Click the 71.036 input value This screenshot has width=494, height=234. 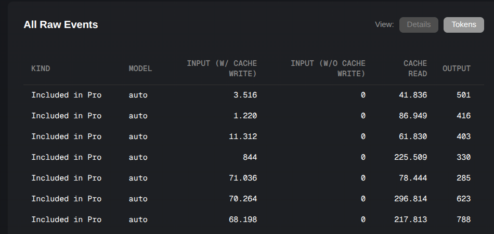coord(243,178)
